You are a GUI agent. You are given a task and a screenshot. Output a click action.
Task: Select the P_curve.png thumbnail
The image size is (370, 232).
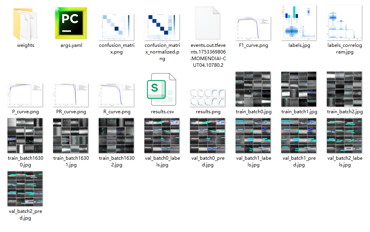pos(25,95)
